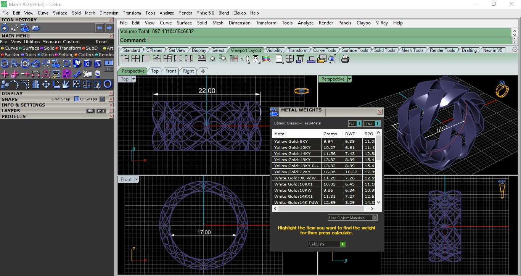Click the blue cubes group icon
Screen dimensions: 521x276
5,84
